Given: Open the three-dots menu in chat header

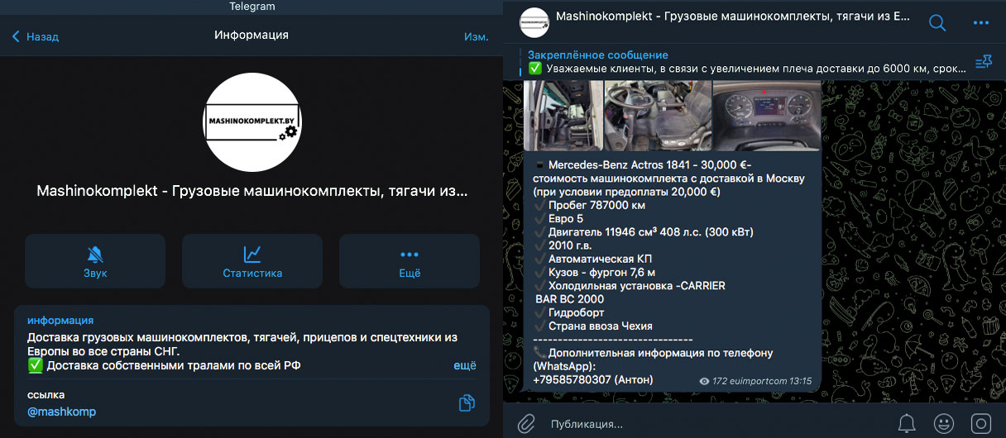Looking at the screenshot, I should [x=981, y=22].
